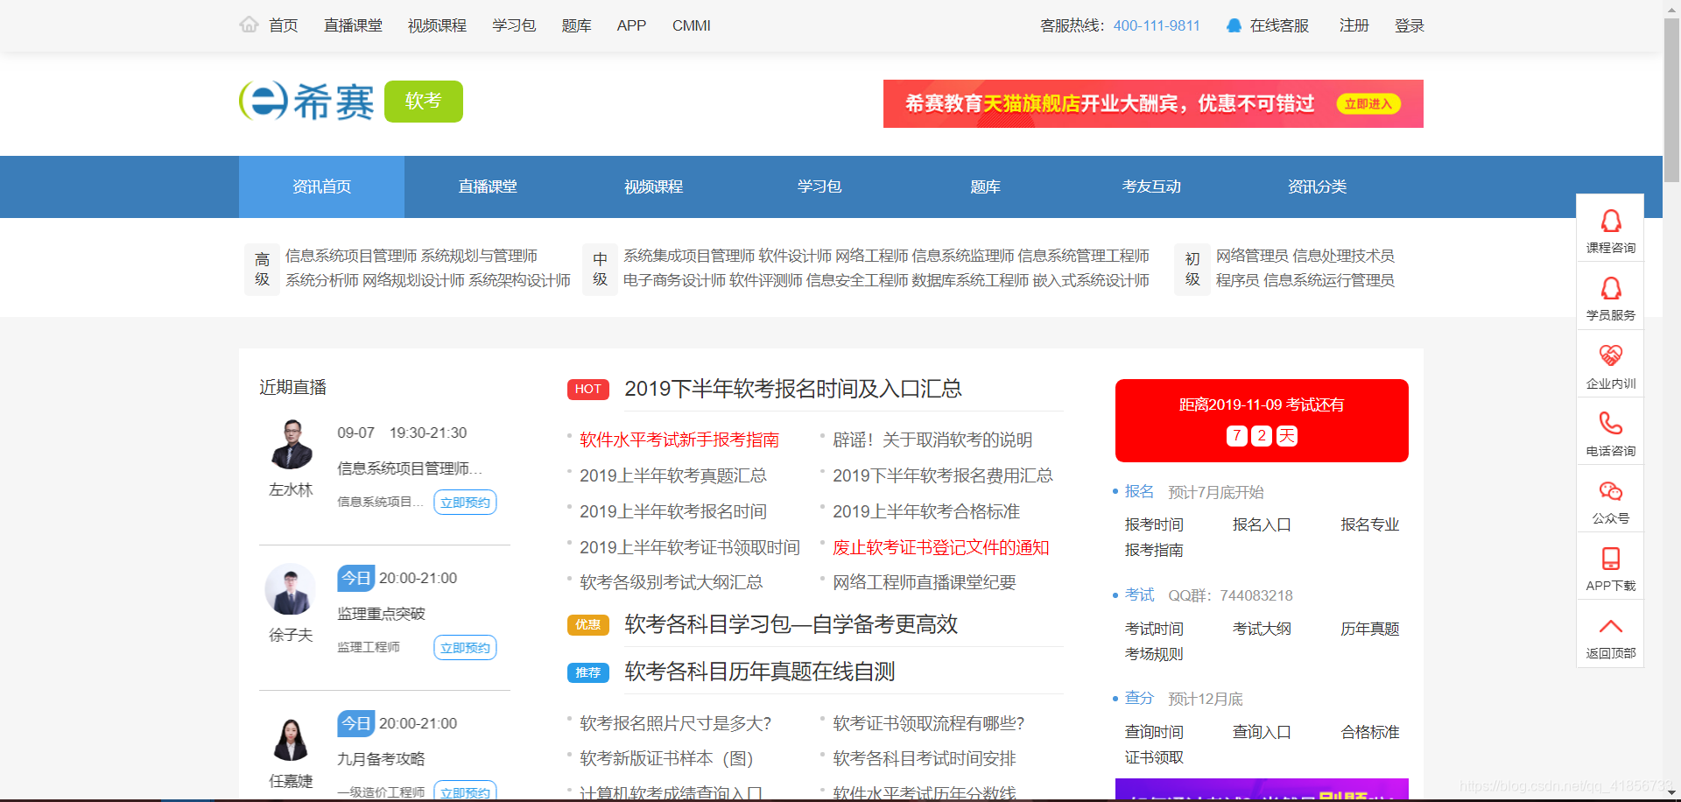Click 考试大纲 in the sidebar

[x=1262, y=629]
